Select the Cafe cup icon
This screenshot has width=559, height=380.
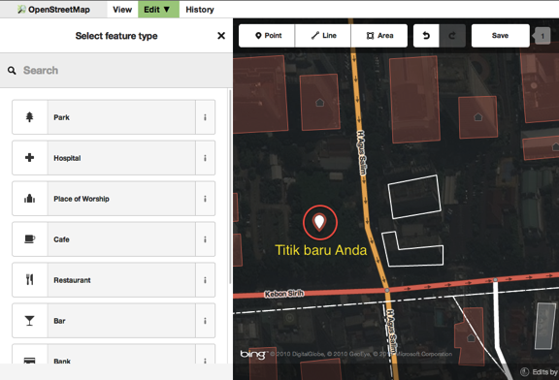pyautogui.click(x=29, y=239)
